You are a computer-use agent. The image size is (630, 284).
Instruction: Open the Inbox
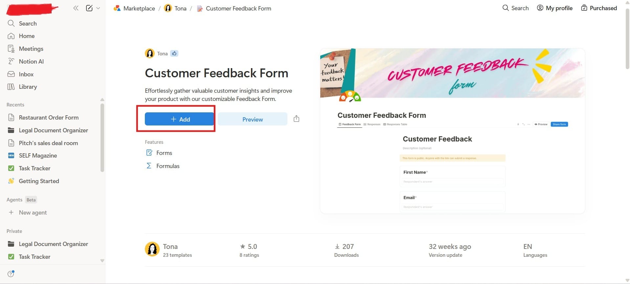click(x=26, y=74)
